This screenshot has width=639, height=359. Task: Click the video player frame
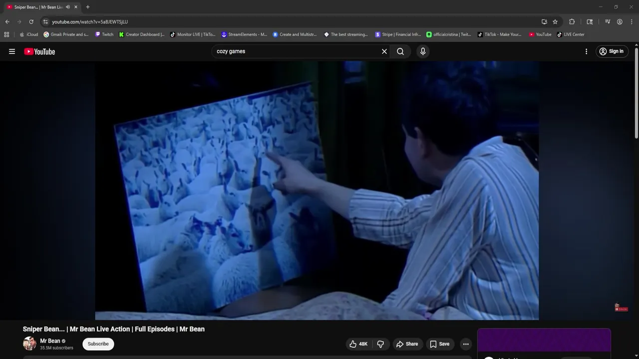pos(317,190)
